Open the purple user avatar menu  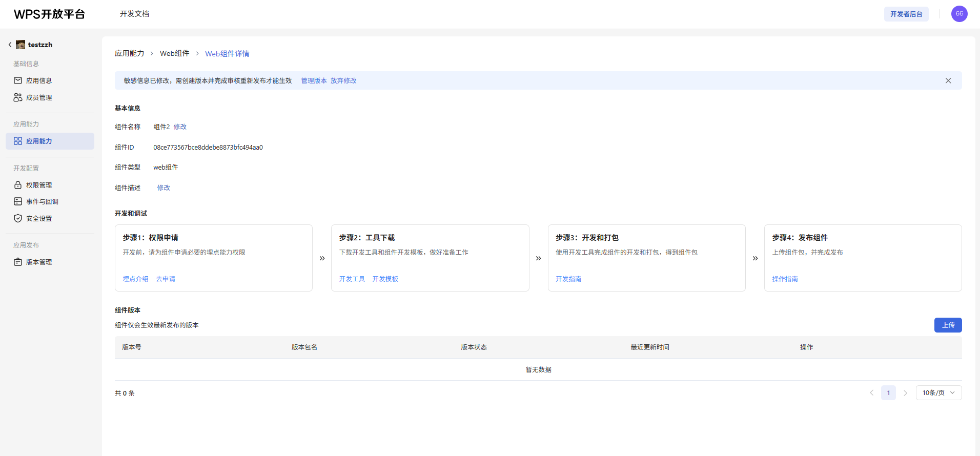click(x=959, y=14)
